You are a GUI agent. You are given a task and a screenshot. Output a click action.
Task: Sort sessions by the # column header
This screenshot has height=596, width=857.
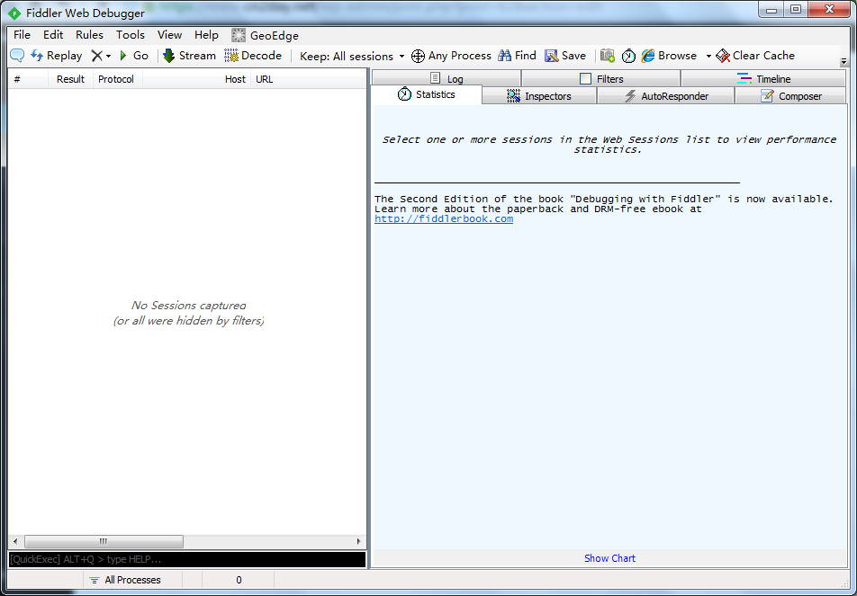click(x=28, y=79)
